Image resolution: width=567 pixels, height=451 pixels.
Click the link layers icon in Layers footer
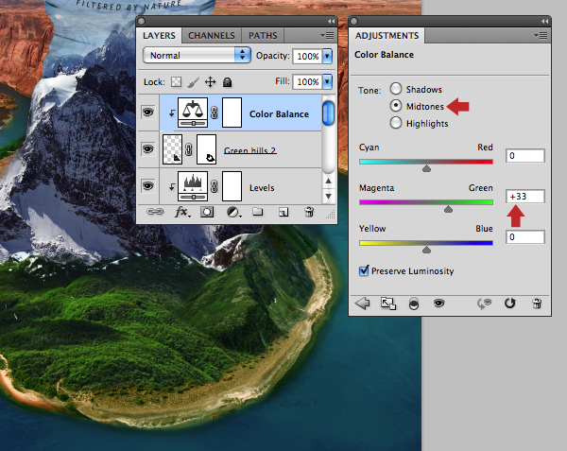tap(155, 212)
